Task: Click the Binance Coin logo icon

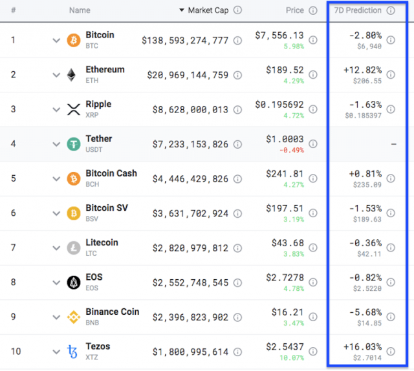Action: 74,317
